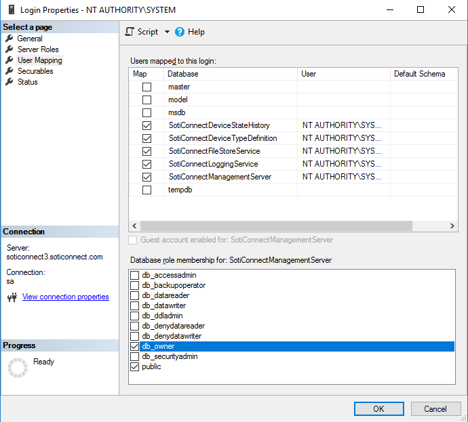Toggle SotiConnectFileStoreService map checkbox
This screenshot has height=422, width=468.
147,151
